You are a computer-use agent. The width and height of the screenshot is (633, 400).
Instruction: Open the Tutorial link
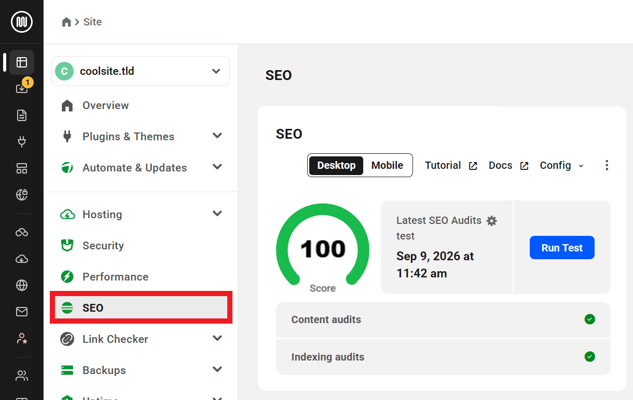443,165
